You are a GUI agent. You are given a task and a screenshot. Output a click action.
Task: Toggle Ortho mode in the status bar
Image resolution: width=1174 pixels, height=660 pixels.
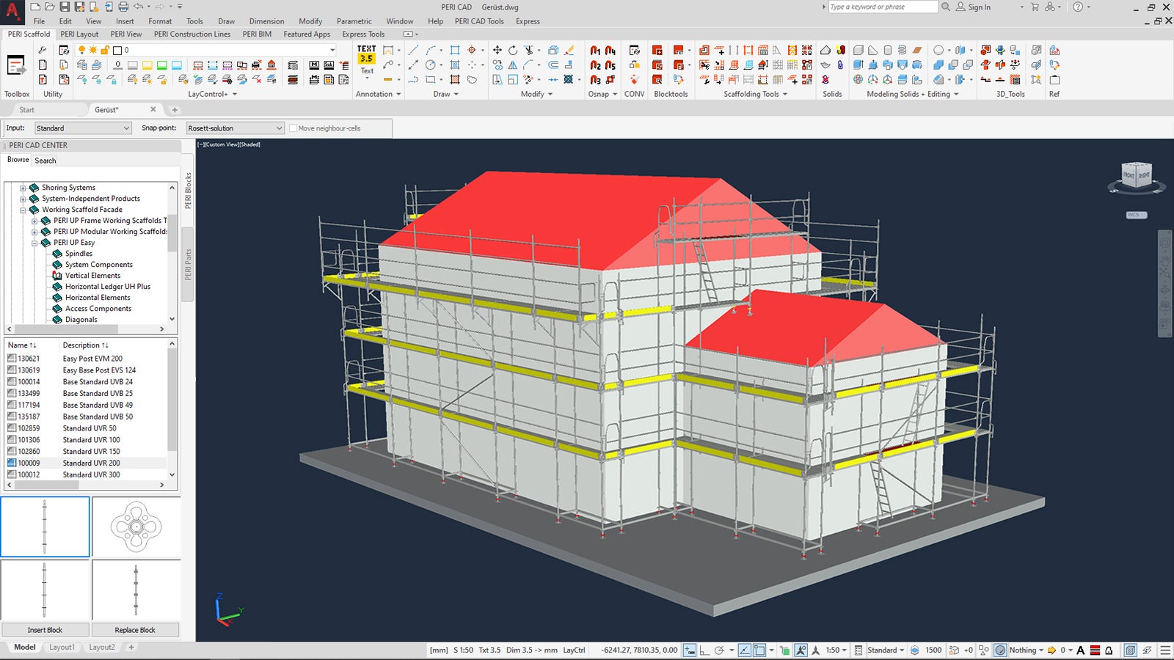click(704, 650)
